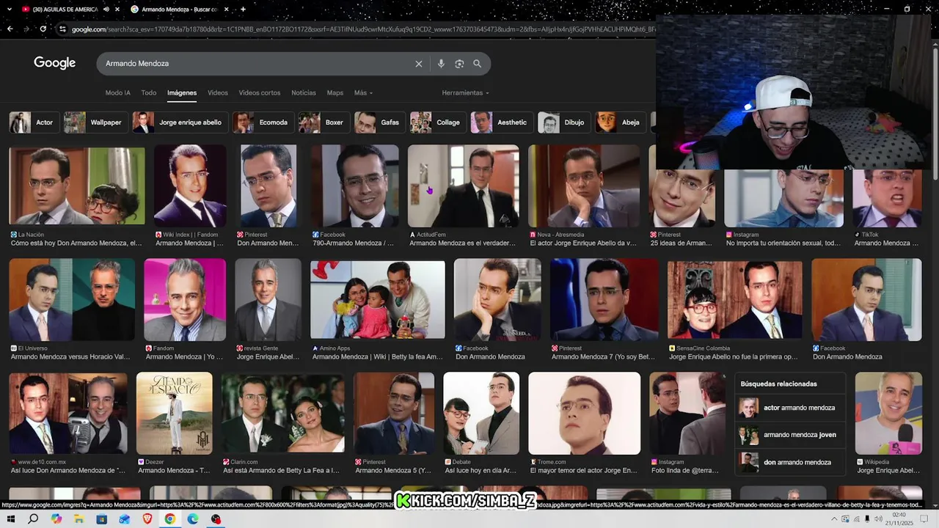Select the Videos cortos tab
939x528 pixels.
tap(260, 93)
